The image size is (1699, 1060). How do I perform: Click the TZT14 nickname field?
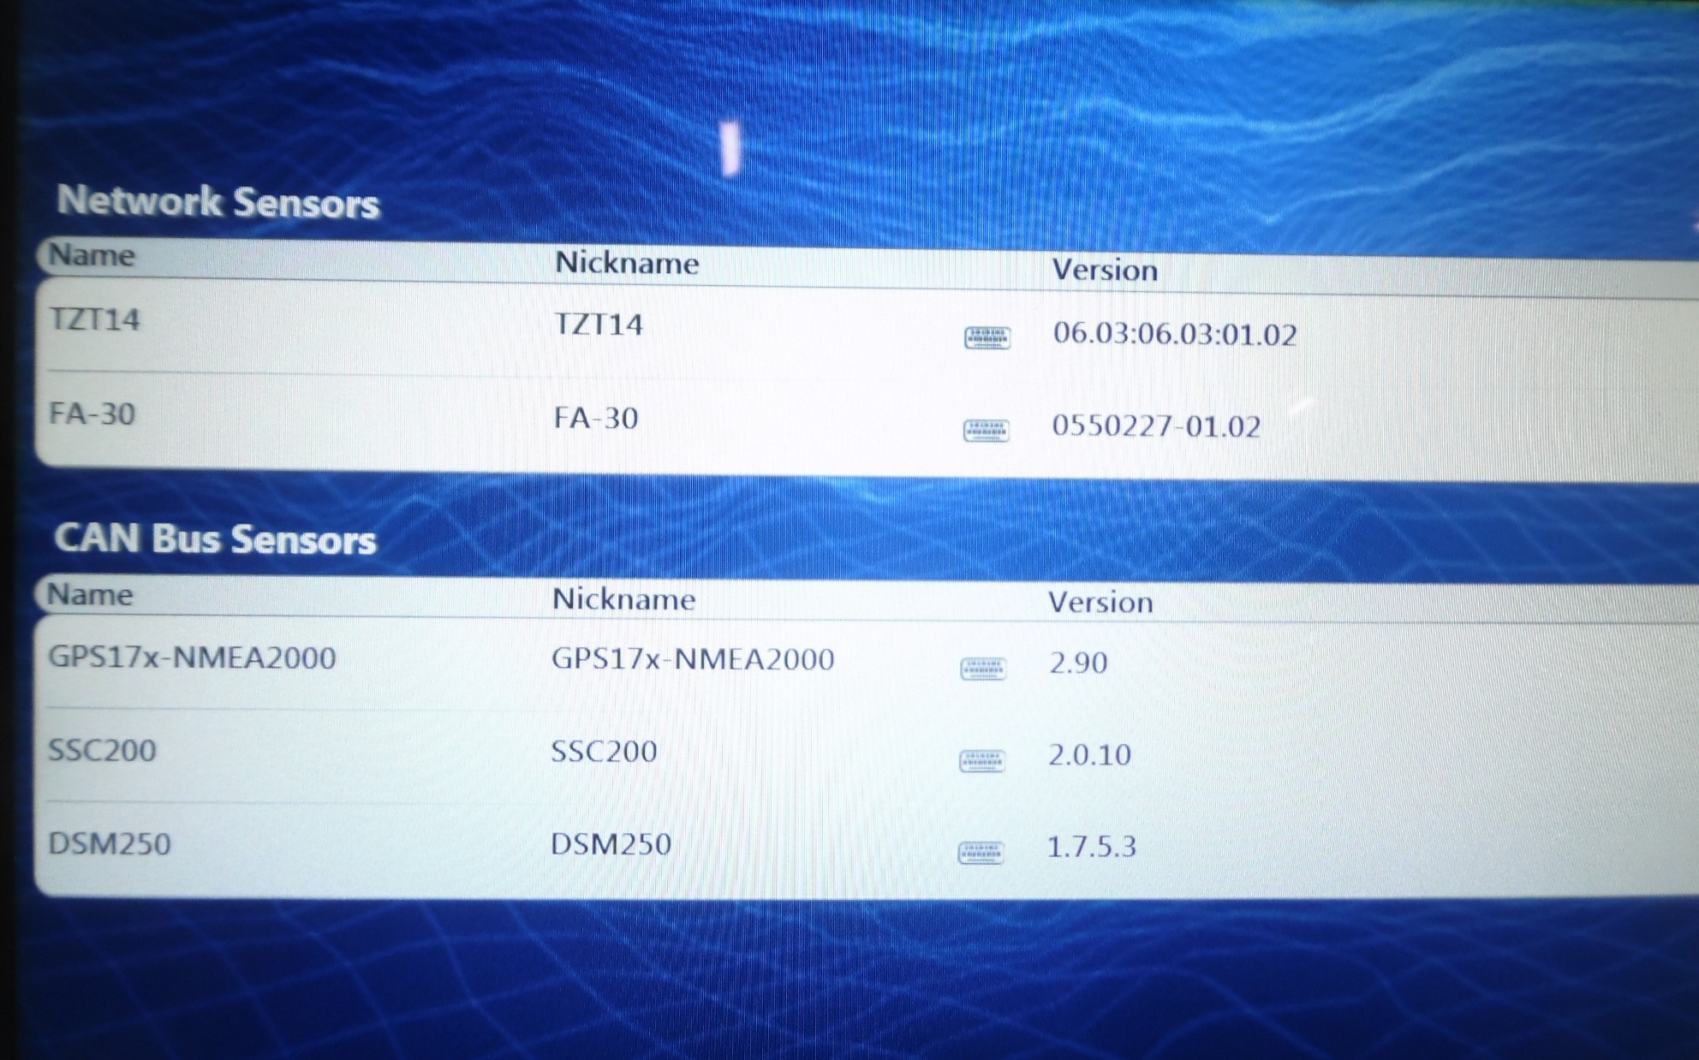pos(600,325)
